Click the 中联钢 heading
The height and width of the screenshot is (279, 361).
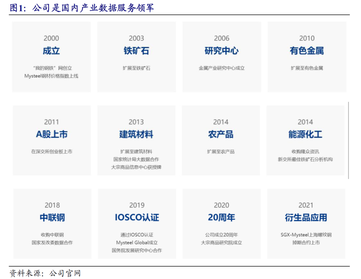click(52, 218)
